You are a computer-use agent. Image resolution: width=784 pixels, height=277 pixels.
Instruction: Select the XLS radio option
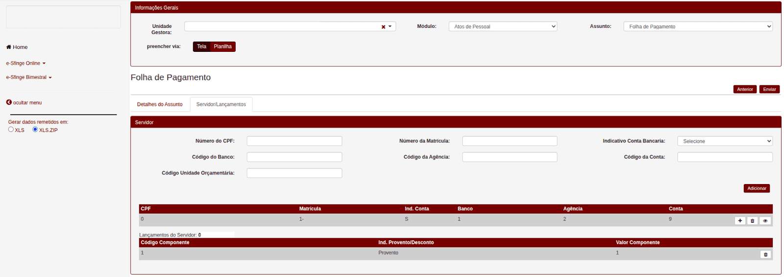[x=11, y=129]
